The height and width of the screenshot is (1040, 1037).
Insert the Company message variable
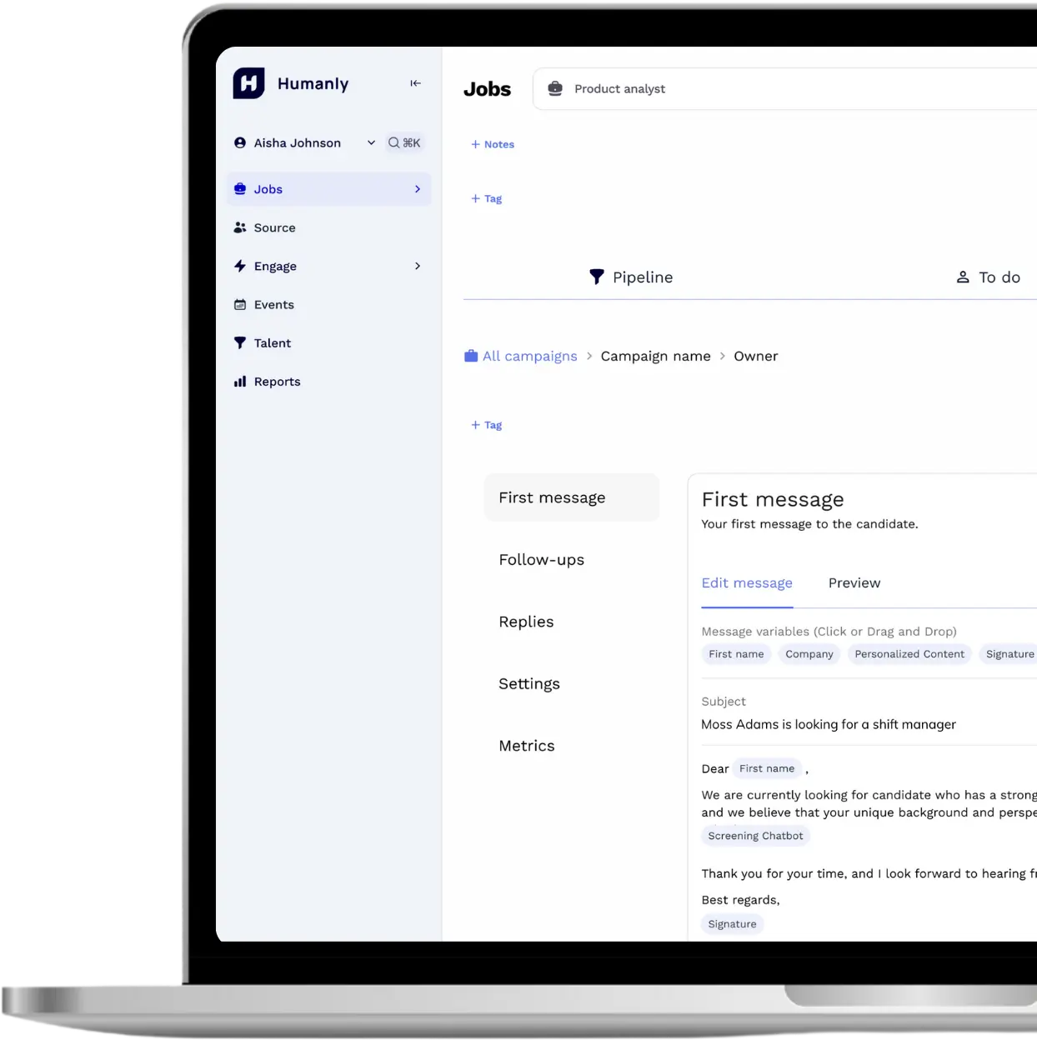coord(809,654)
